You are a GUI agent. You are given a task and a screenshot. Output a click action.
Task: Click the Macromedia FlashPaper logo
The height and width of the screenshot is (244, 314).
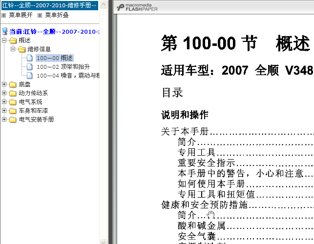coord(137,7)
